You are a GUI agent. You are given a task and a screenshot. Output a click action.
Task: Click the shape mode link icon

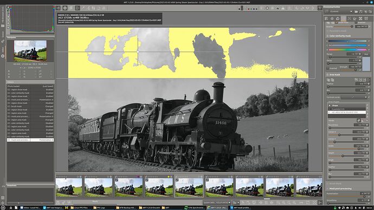(x=358, y=121)
